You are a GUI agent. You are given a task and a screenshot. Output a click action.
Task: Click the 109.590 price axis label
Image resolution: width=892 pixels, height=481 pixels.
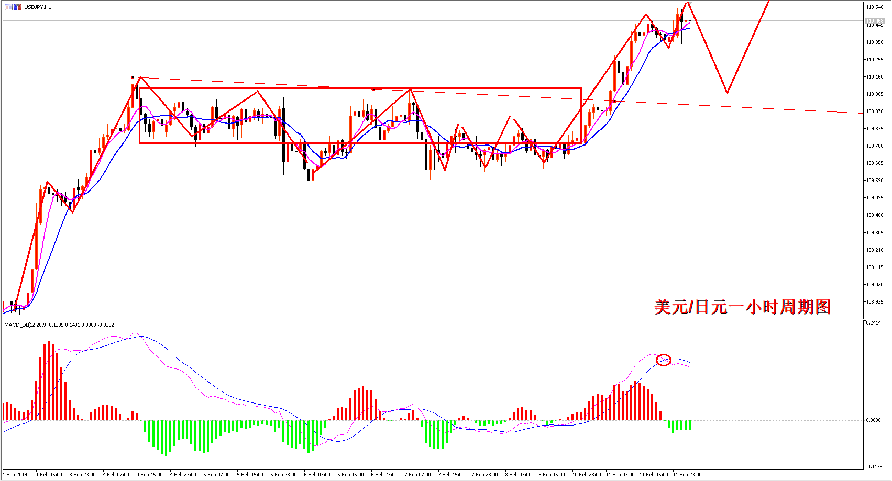(x=875, y=181)
